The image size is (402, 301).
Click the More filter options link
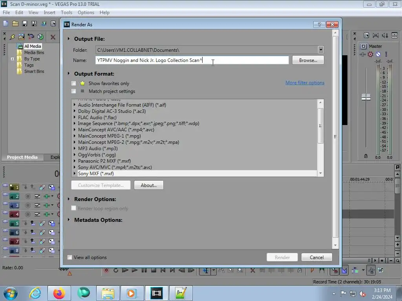click(x=305, y=83)
